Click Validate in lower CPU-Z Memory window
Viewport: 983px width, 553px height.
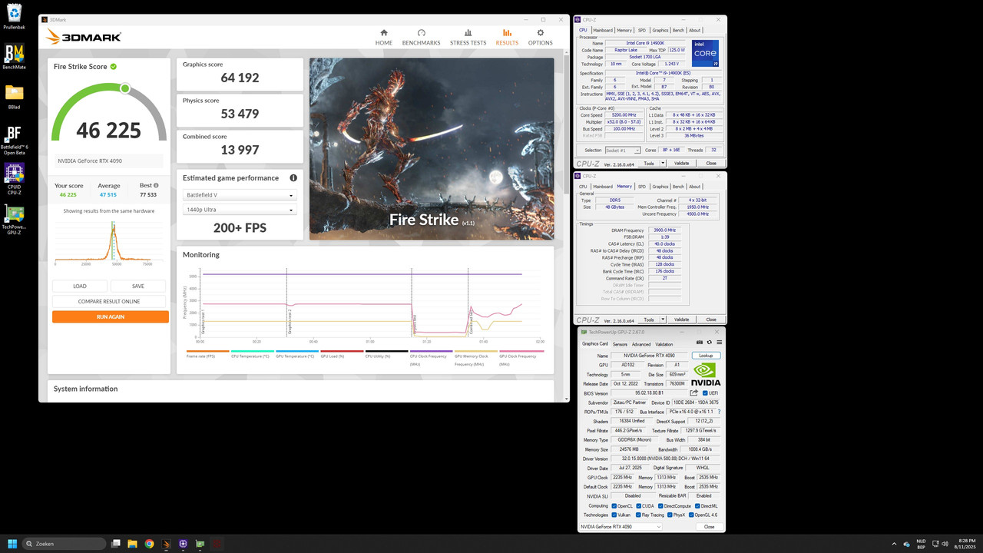tap(681, 320)
